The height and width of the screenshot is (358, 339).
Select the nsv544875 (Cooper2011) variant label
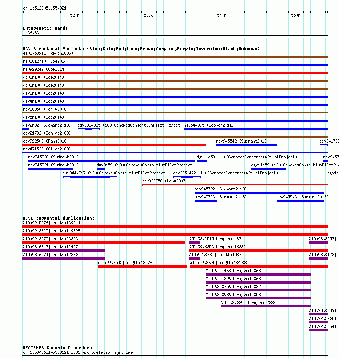(x=209, y=125)
